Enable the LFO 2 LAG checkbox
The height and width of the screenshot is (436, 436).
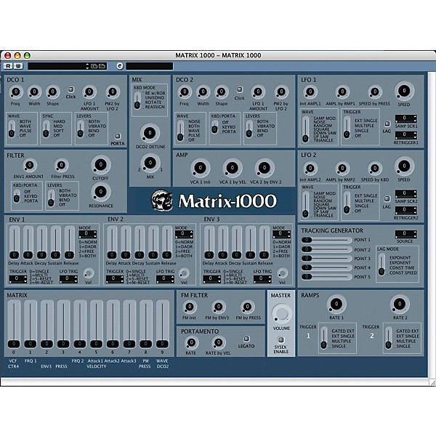pyautogui.click(x=387, y=198)
